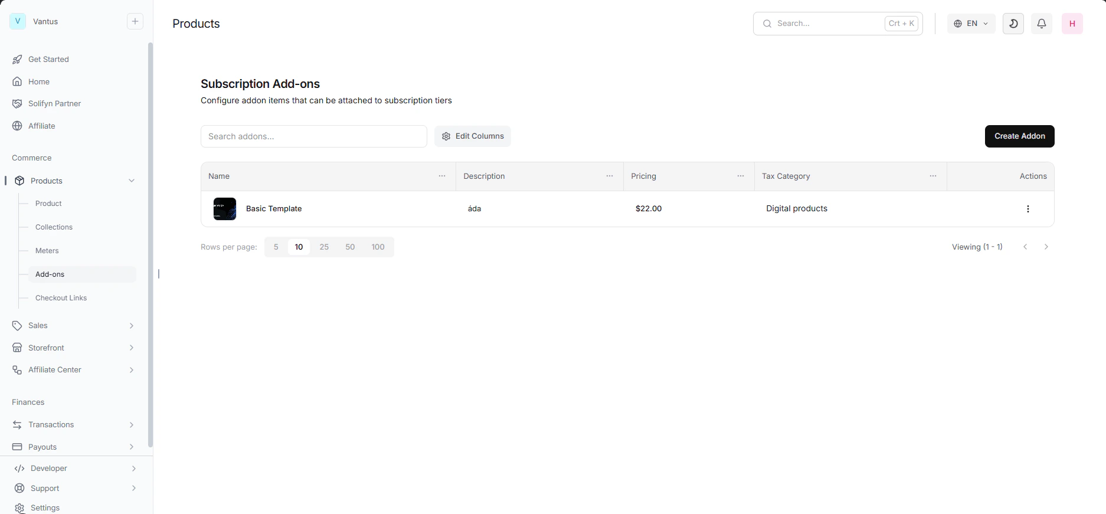Click the Search addons input field
This screenshot has width=1106, height=514.
314,136
